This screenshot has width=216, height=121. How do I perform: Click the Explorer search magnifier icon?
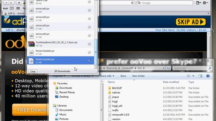click(x=210, y=68)
